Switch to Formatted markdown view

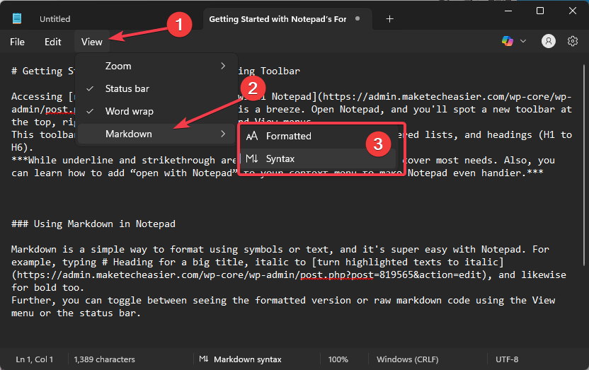click(318, 136)
